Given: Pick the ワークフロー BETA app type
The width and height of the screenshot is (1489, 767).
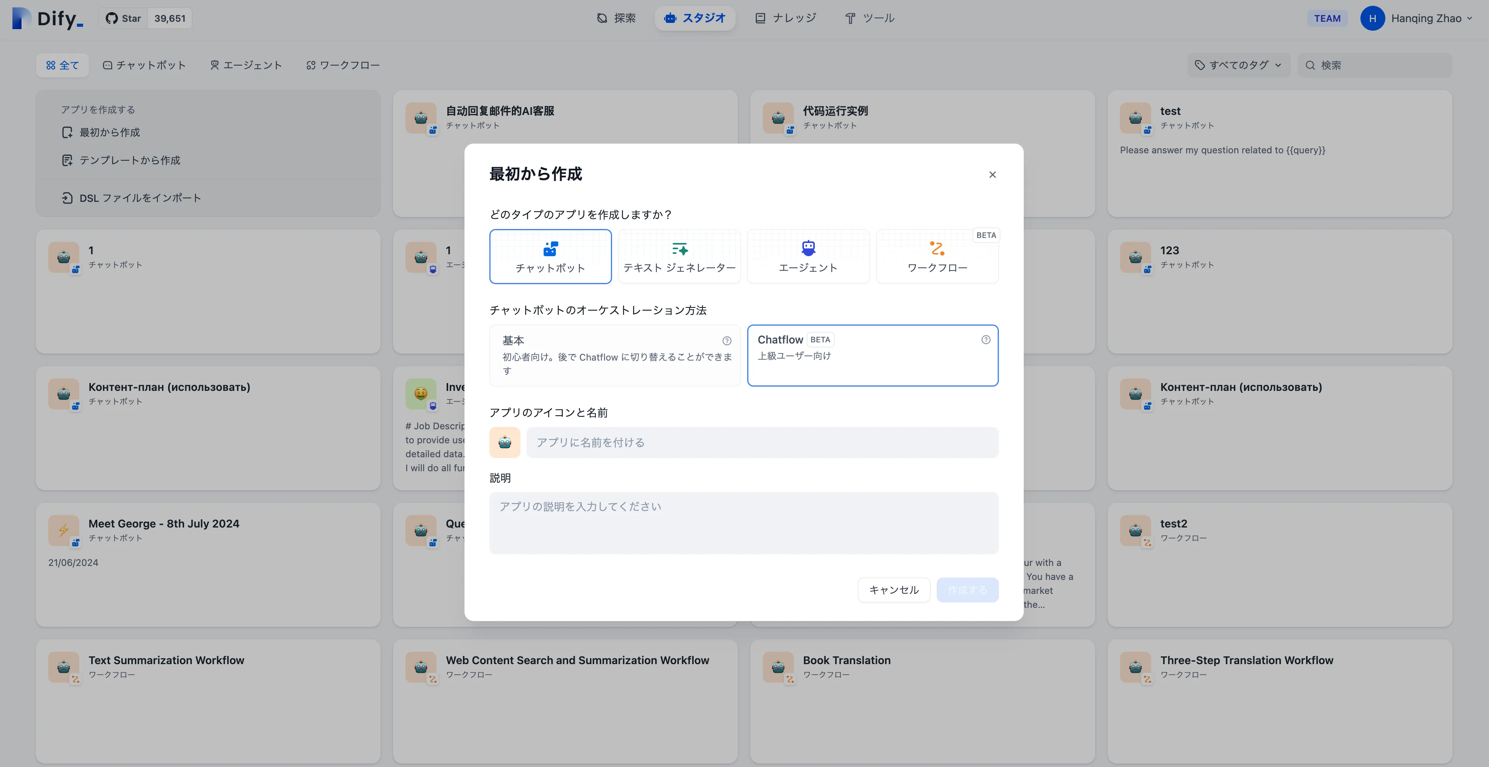Looking at the screenshot, I should tap(937, 257).
